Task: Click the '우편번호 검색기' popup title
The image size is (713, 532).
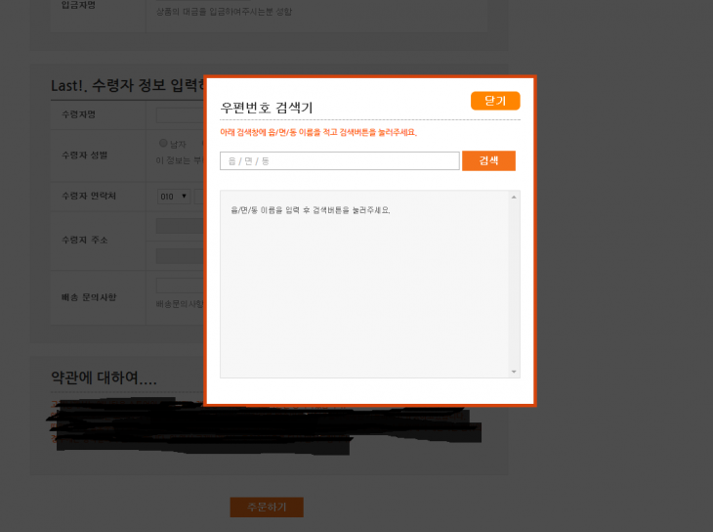Action: [267, 108]
